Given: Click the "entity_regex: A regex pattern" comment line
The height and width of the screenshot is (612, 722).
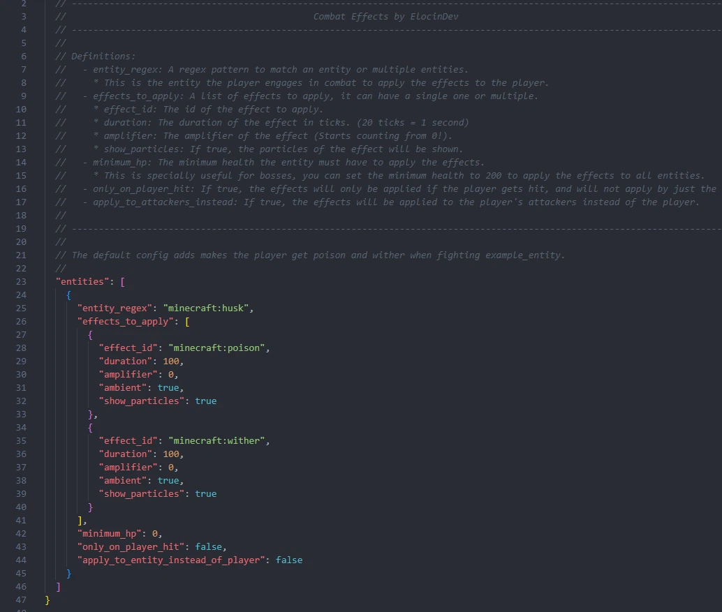Looking at the screenshot, I should pos(262,70).
